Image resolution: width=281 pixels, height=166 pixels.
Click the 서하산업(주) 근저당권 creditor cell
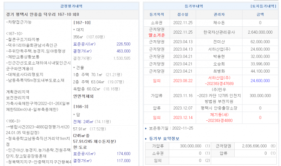[219, 49]
